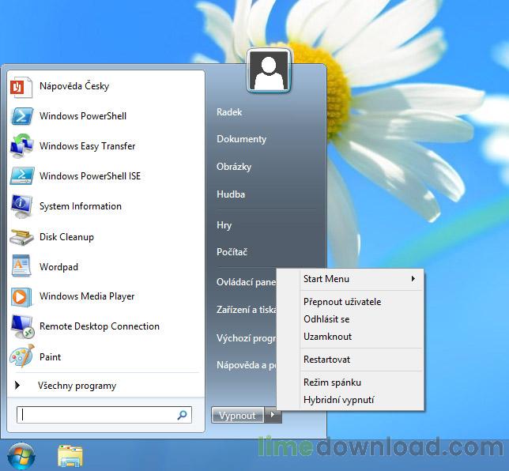Open Windows PowerShell icon

point(21,116)
